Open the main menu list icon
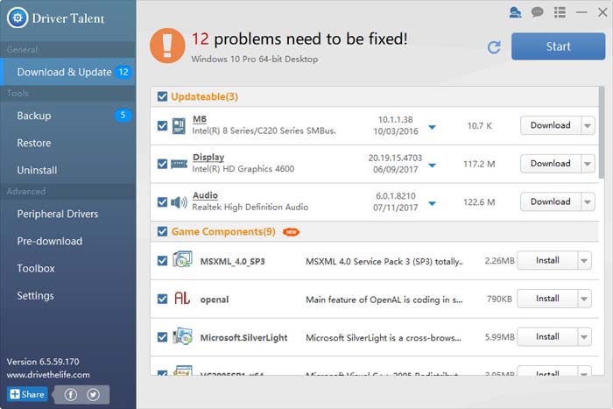Image resolution: width=613 pixels, height=409 pixels. 560,12
